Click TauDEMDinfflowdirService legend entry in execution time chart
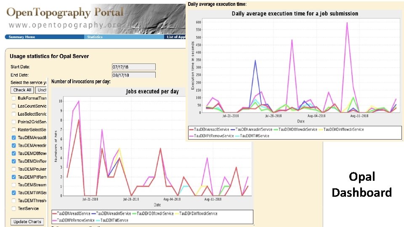This screenshot has width=404, height=227. coord(341,129)
